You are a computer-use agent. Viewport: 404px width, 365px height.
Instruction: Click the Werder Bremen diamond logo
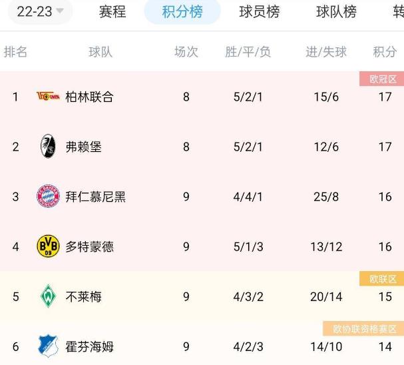pyautogui.click(x=48, y=296)
